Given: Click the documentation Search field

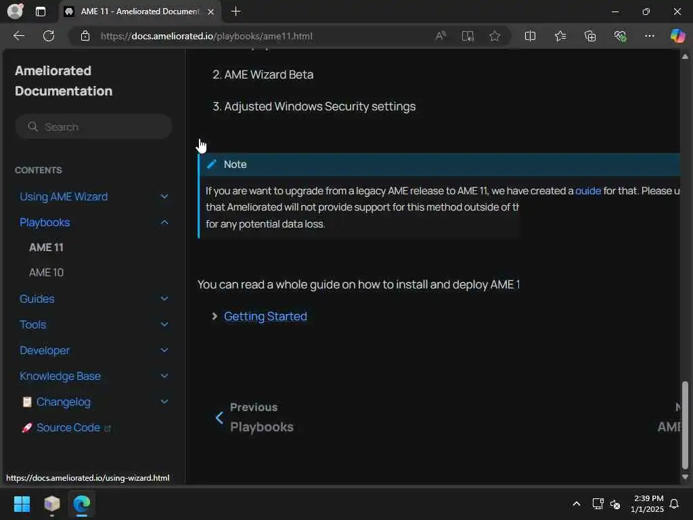Looking at the screenshot, I should coord(93,127).
